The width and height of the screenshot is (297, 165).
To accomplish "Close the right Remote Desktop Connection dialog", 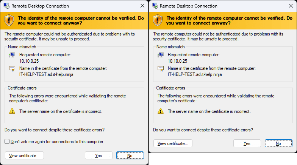I will coord(291,6).
